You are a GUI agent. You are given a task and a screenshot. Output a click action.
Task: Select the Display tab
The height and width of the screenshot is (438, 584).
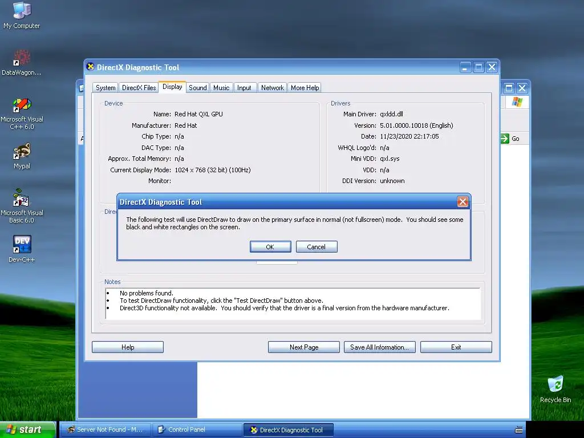point(172,87)
